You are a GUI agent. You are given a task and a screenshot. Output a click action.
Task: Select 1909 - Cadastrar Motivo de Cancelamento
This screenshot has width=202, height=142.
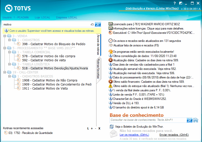point(57,84)
